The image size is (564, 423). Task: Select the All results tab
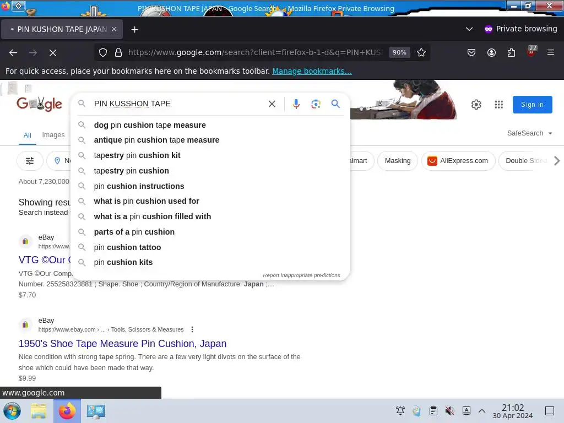tap(28, 135)
